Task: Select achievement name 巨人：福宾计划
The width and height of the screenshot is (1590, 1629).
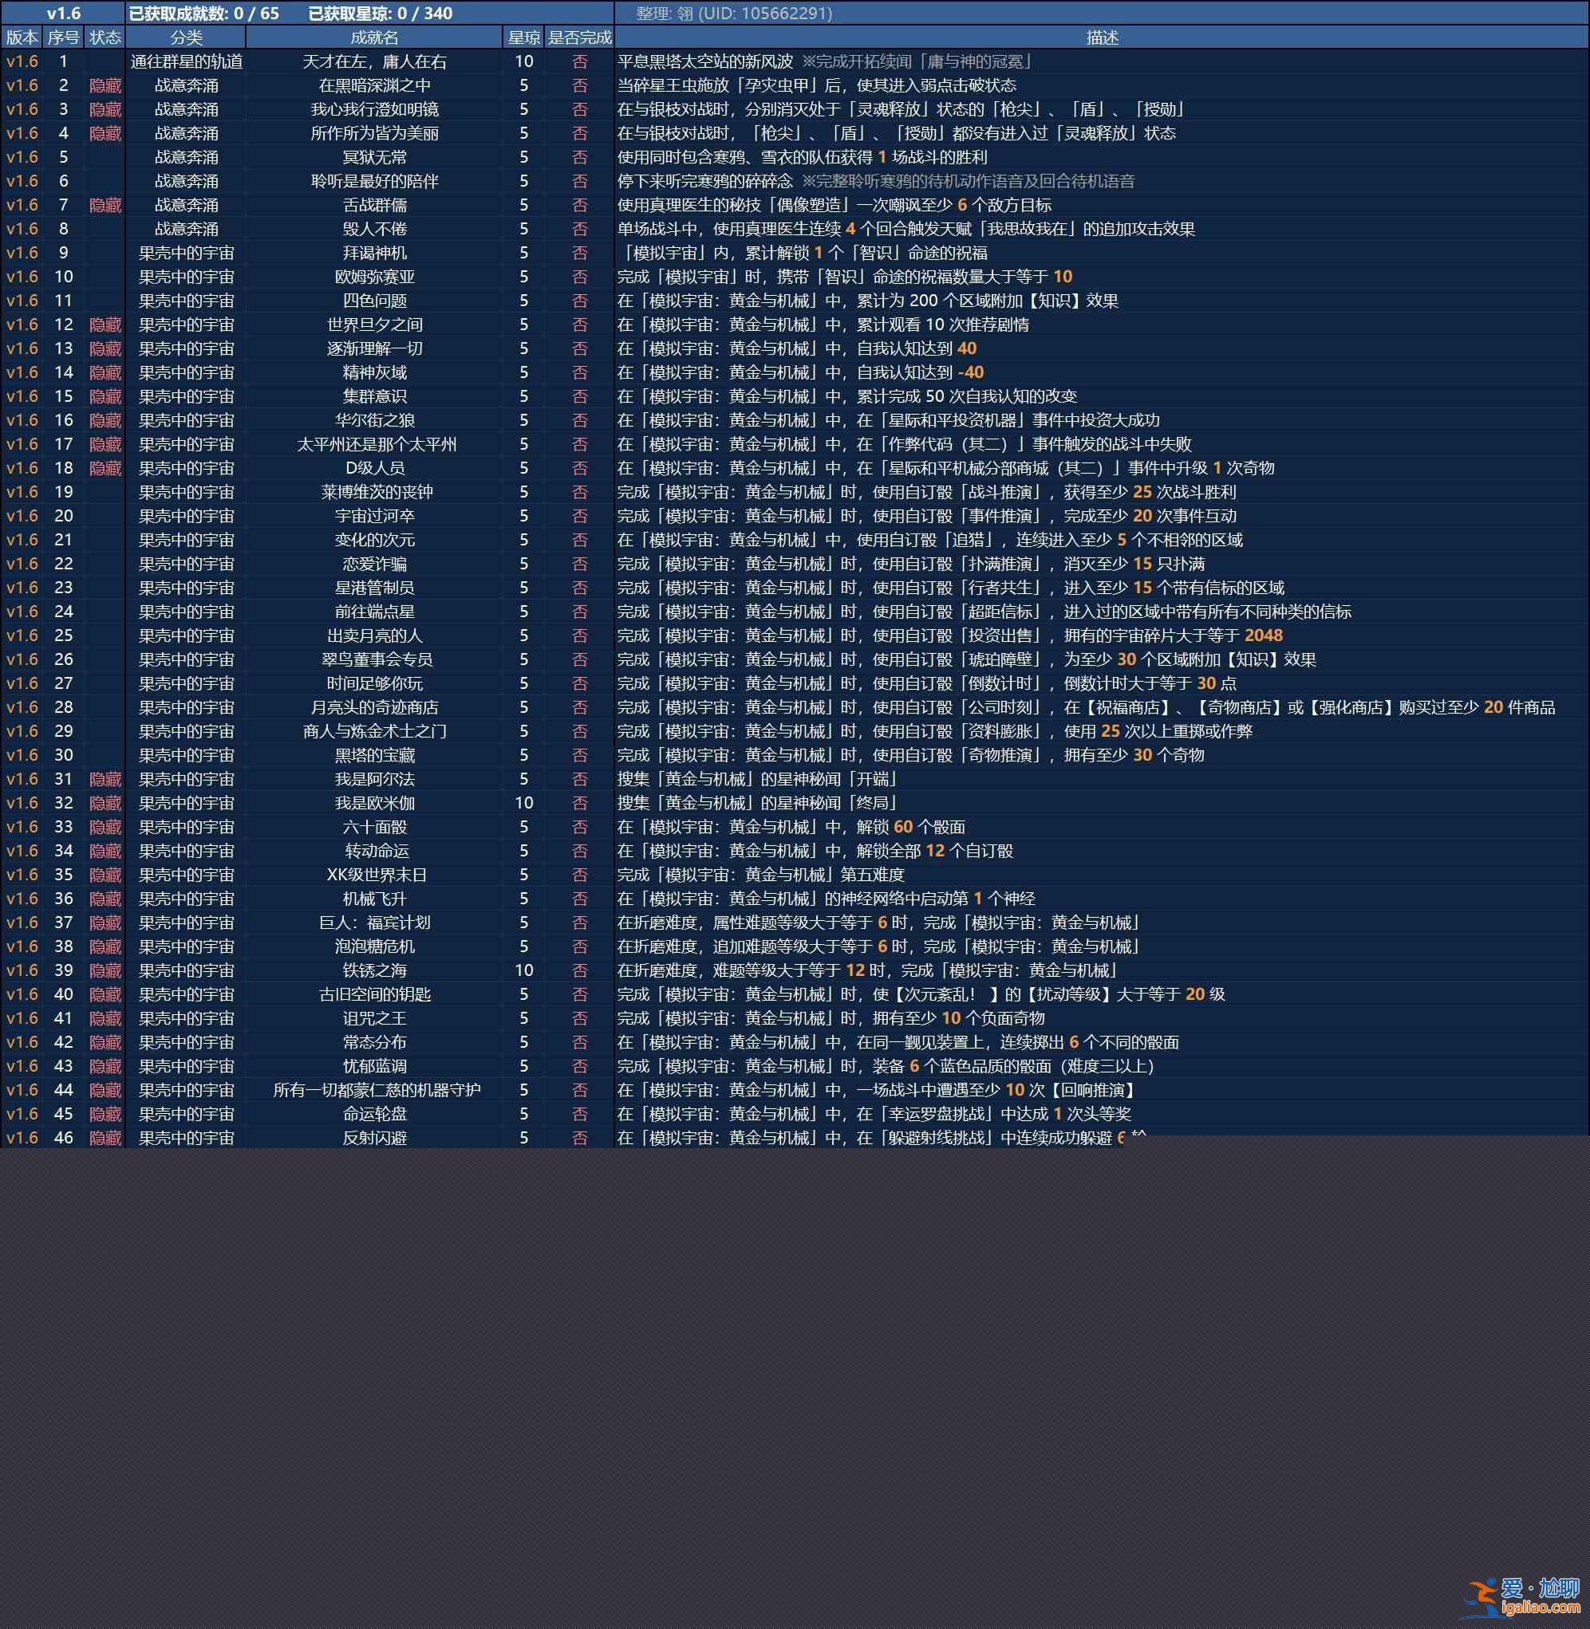Action: 374,923
